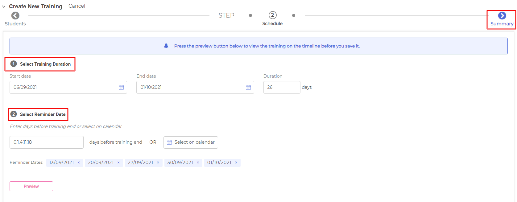Click the step 2 Schedule circle icon
Image resolution: width=517 pixels, height=202 pixels.
272,15
